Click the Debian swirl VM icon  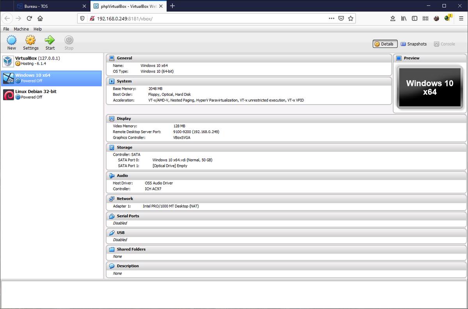pyautogui.click(x=8, y=95)
